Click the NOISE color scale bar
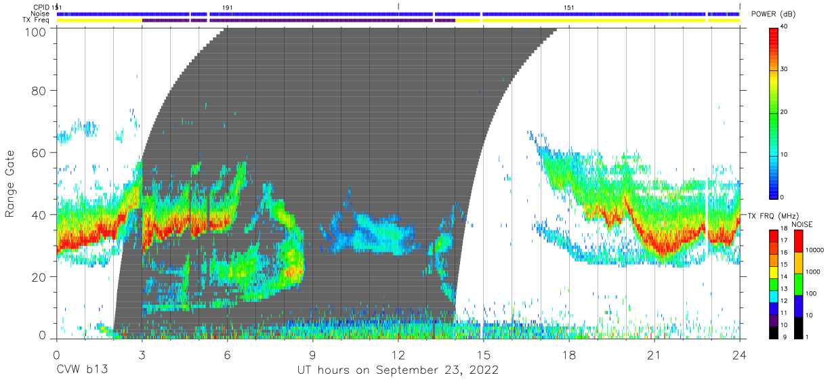832x384 pixels. 797,283
